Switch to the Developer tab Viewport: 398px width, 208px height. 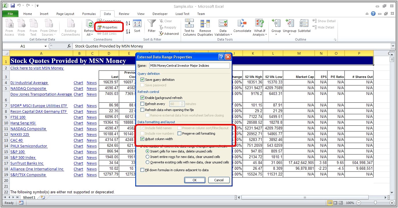(160, 14)
